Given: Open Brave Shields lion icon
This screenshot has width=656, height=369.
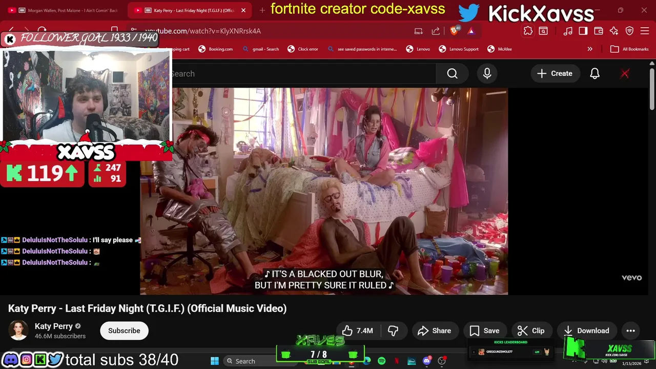Looking at the screenshot, I should [455, 31].
